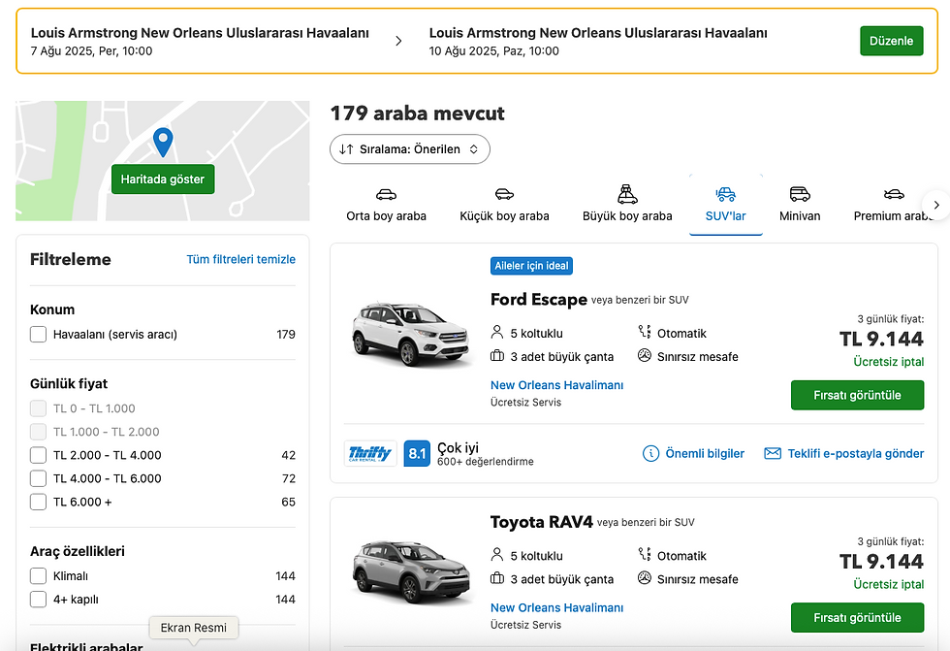950x651 pixels.
Task: Click the SUV'lar vehicle icon
Action: pos(725,195)
